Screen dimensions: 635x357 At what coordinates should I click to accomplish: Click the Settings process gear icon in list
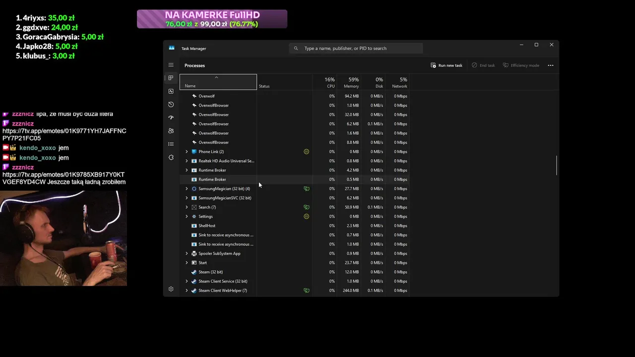[x=194, y=216]
